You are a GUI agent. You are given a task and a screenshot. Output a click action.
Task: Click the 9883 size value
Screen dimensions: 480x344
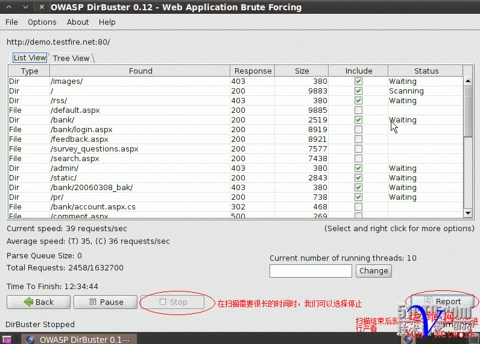[x=317, y=91]
